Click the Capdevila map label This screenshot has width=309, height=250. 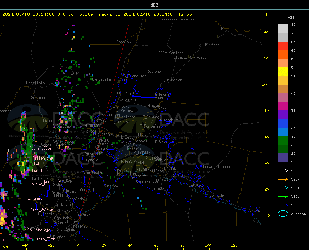[x=101, y=79]
